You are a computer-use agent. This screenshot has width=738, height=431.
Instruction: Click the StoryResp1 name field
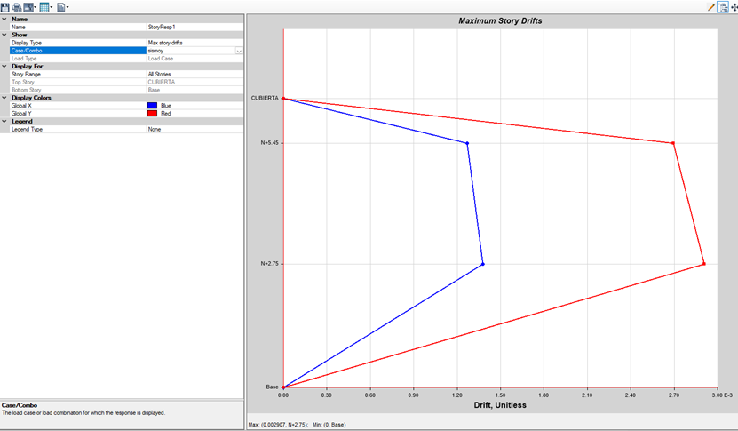pyautogui.click(x=194, y=27)
